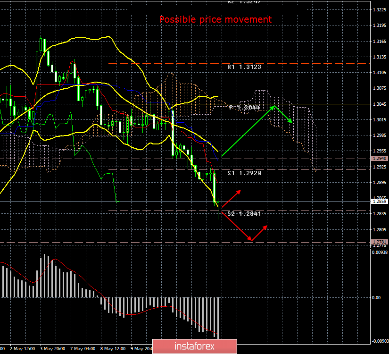Click price axis value 1.3045
This screenshot has width=389, height=354.
click(x=380, y=104)
